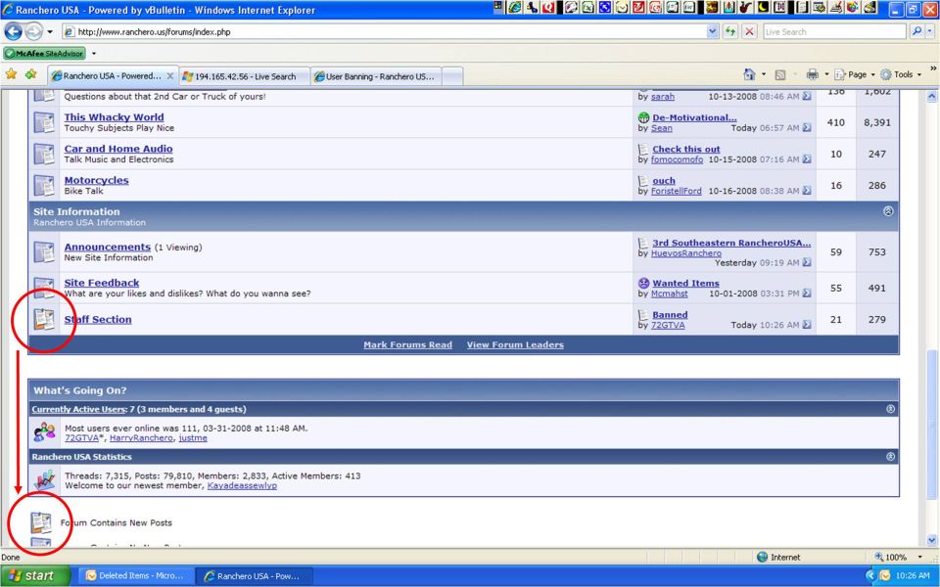Open newest member Kayadeassewlyp link
940x587 pixels.
click(x=242, y=485)
